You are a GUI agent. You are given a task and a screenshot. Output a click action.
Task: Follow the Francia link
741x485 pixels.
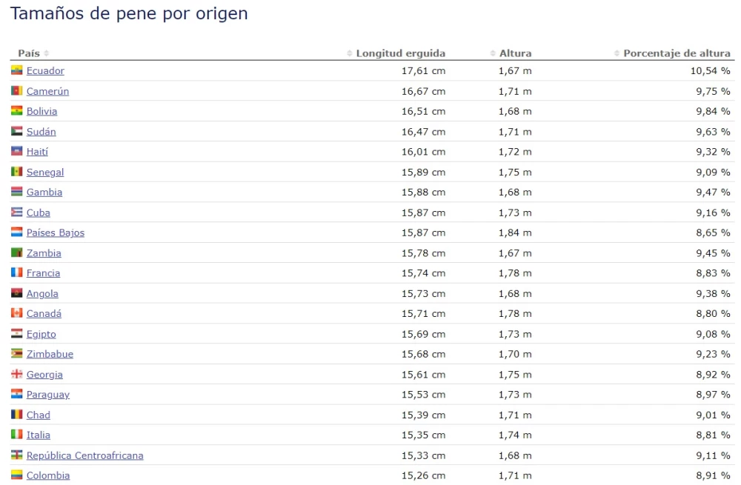pos(43,273)
